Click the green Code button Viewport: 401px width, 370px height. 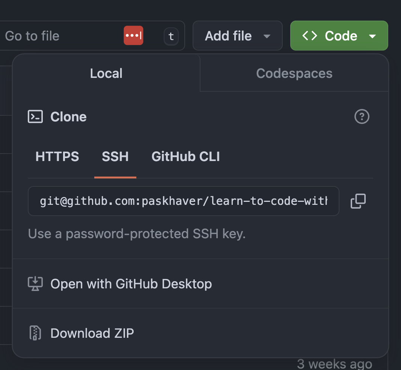pos(339,36)
